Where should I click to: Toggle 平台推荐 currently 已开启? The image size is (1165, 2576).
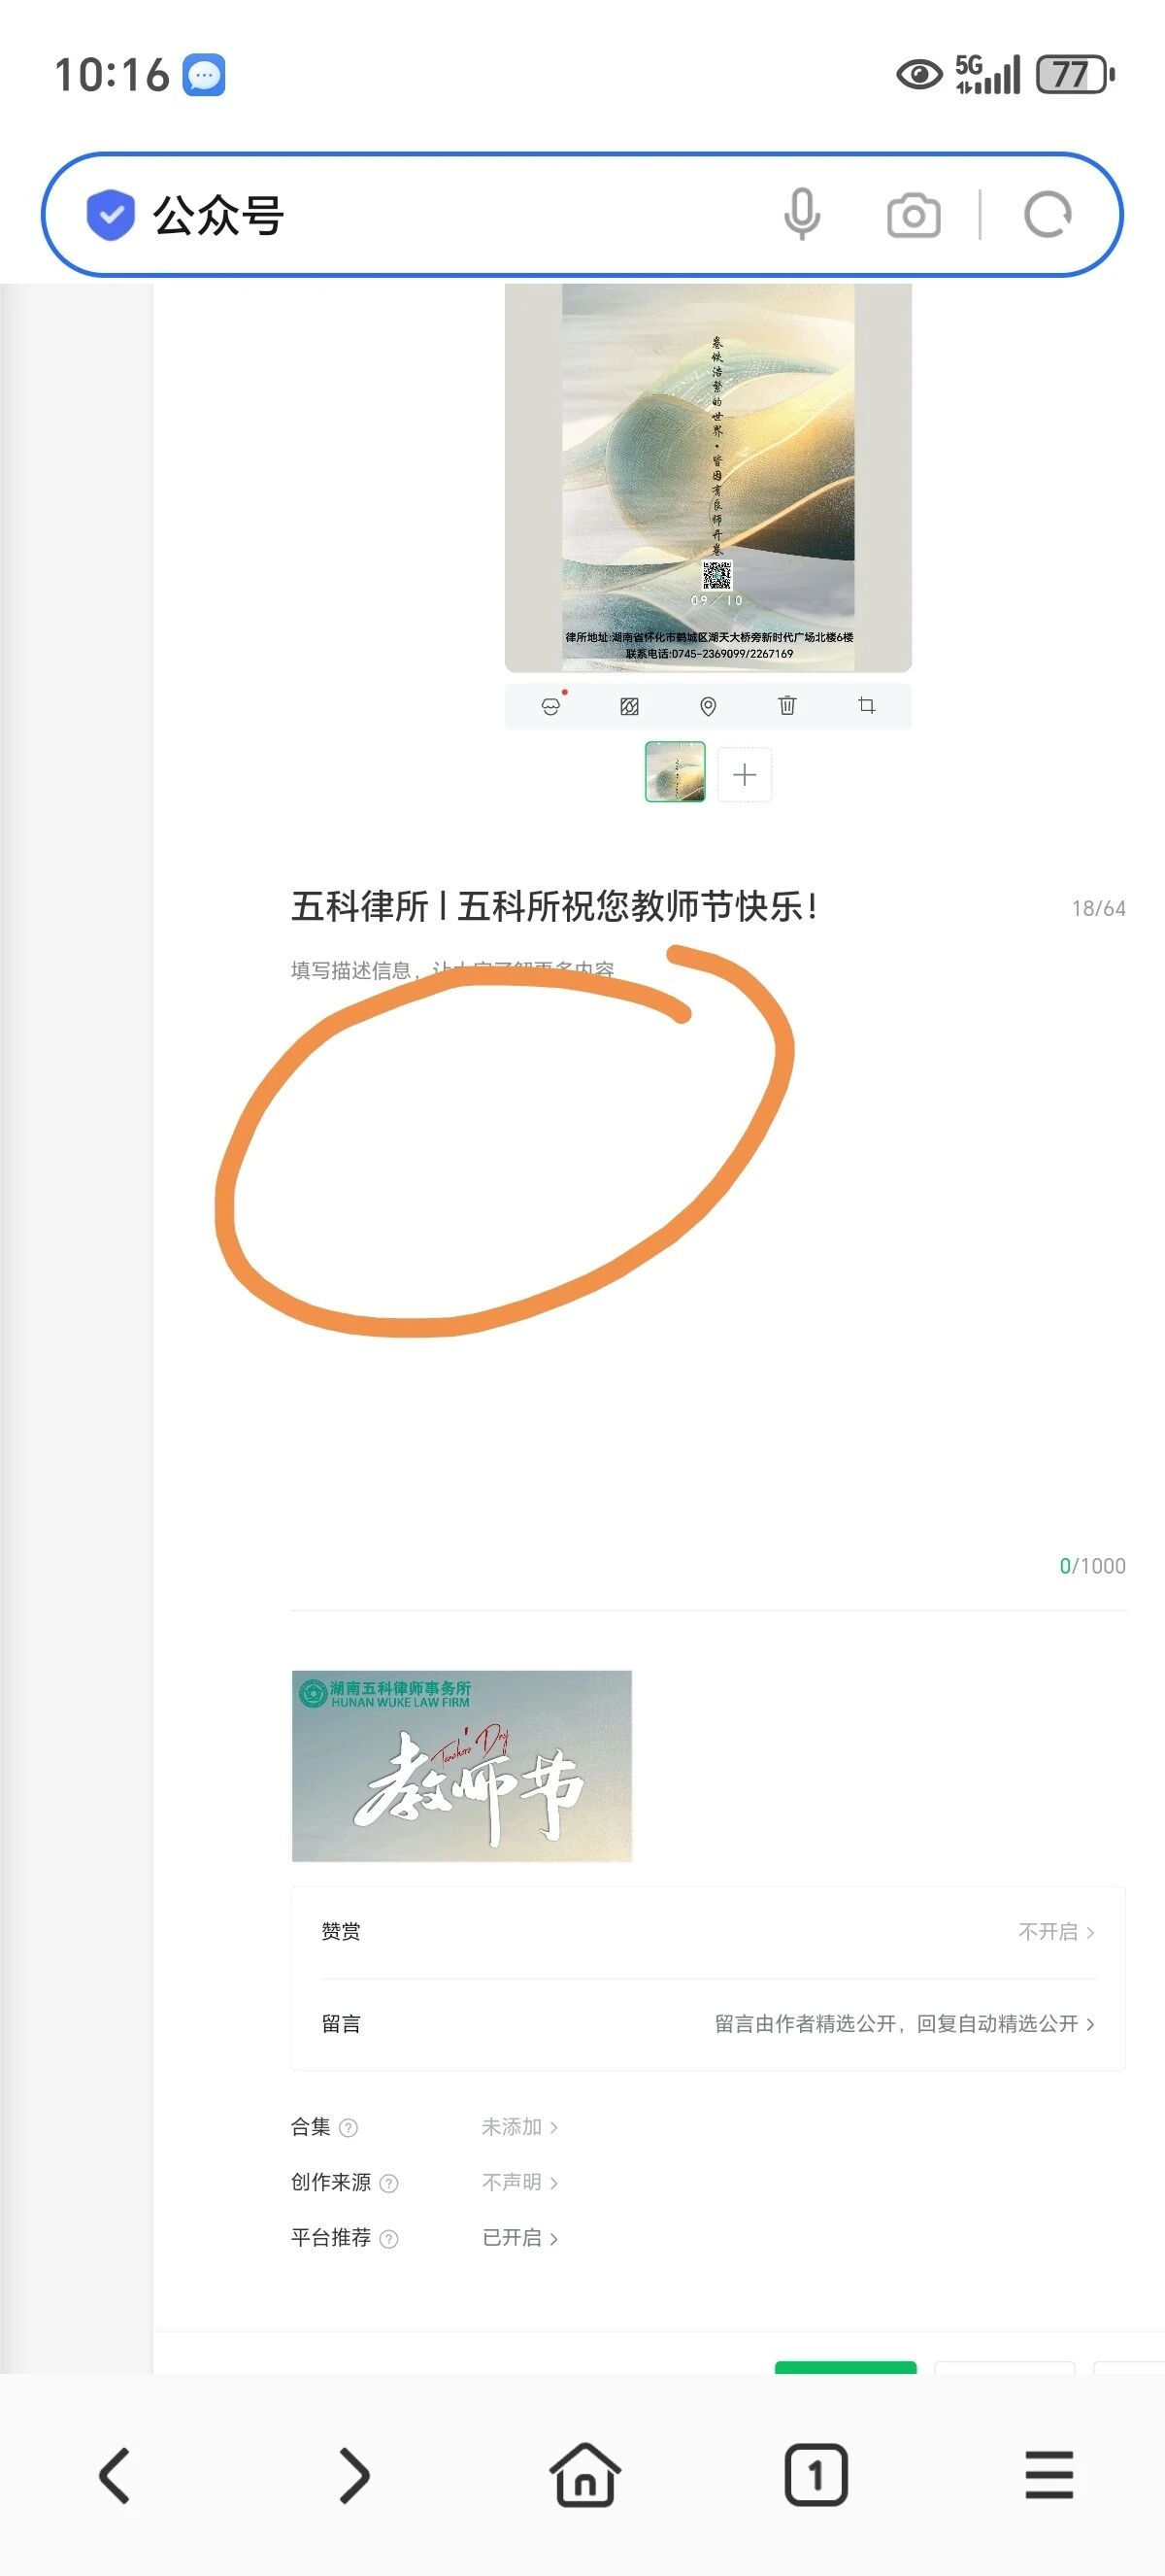click(x=519, y=2238)
